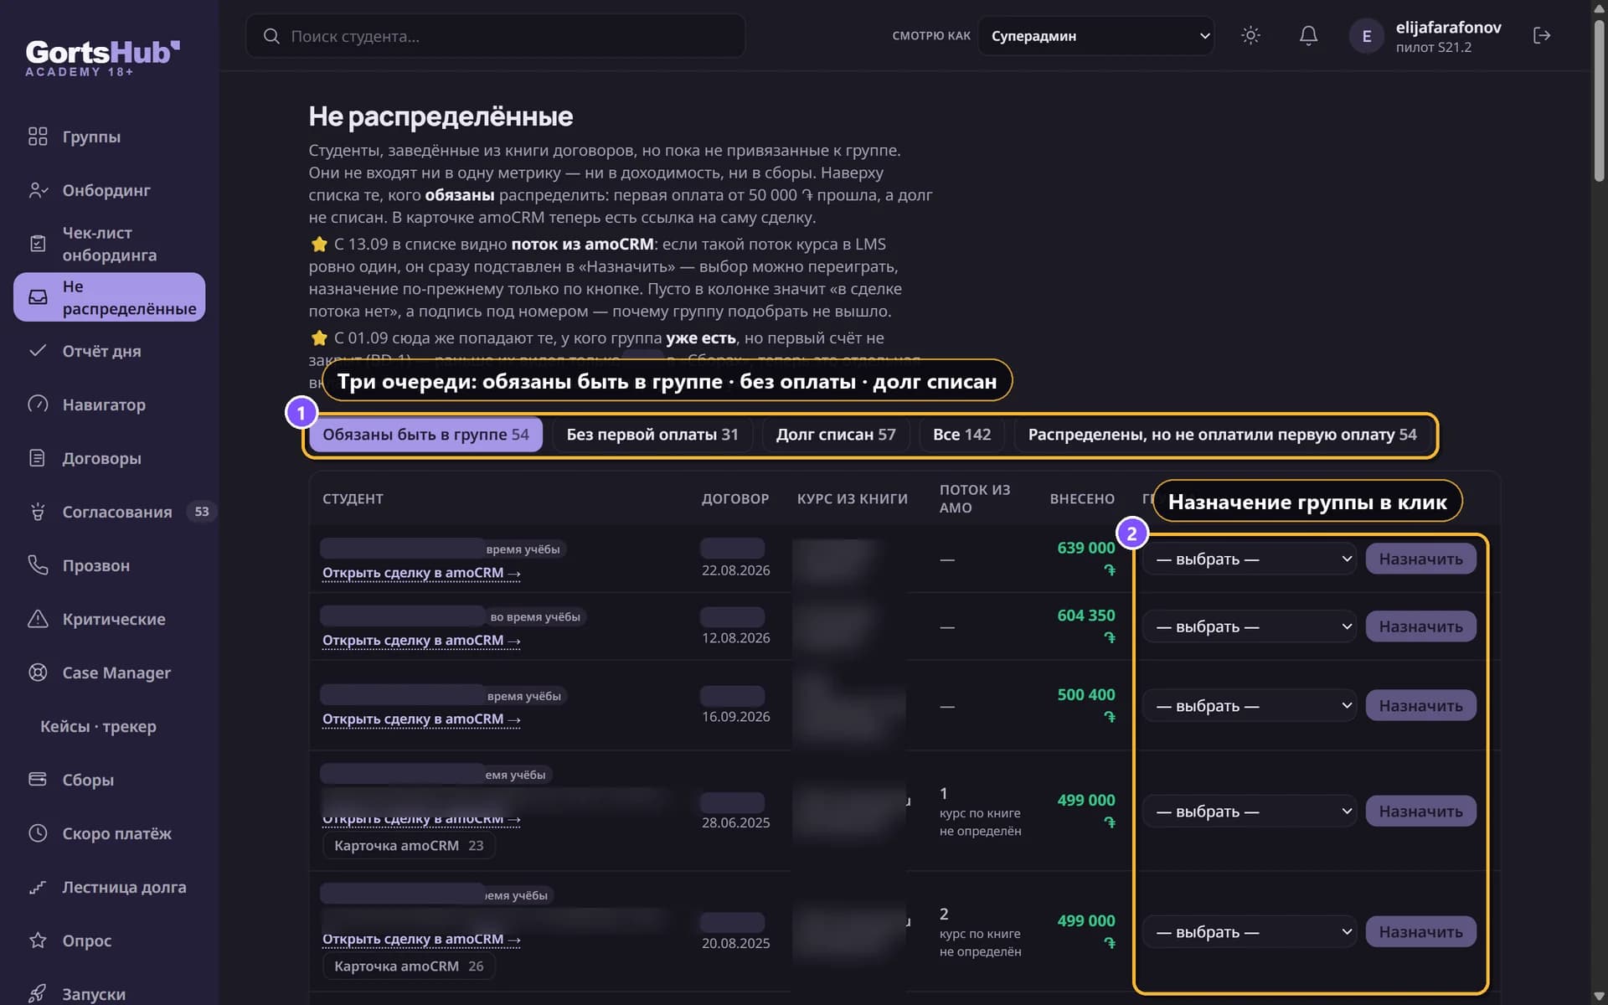Switch to Обязаны быть в группе tab

(425, 435)
